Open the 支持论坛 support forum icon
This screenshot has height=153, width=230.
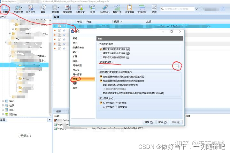(x=142, y=7)
